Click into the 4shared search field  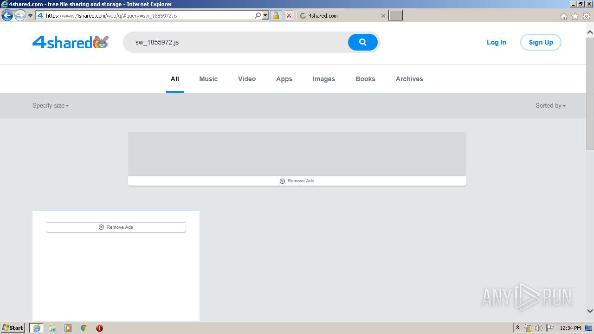(235, 42)
